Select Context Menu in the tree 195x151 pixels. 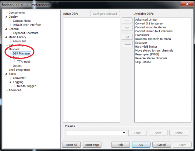coord(22,21)
